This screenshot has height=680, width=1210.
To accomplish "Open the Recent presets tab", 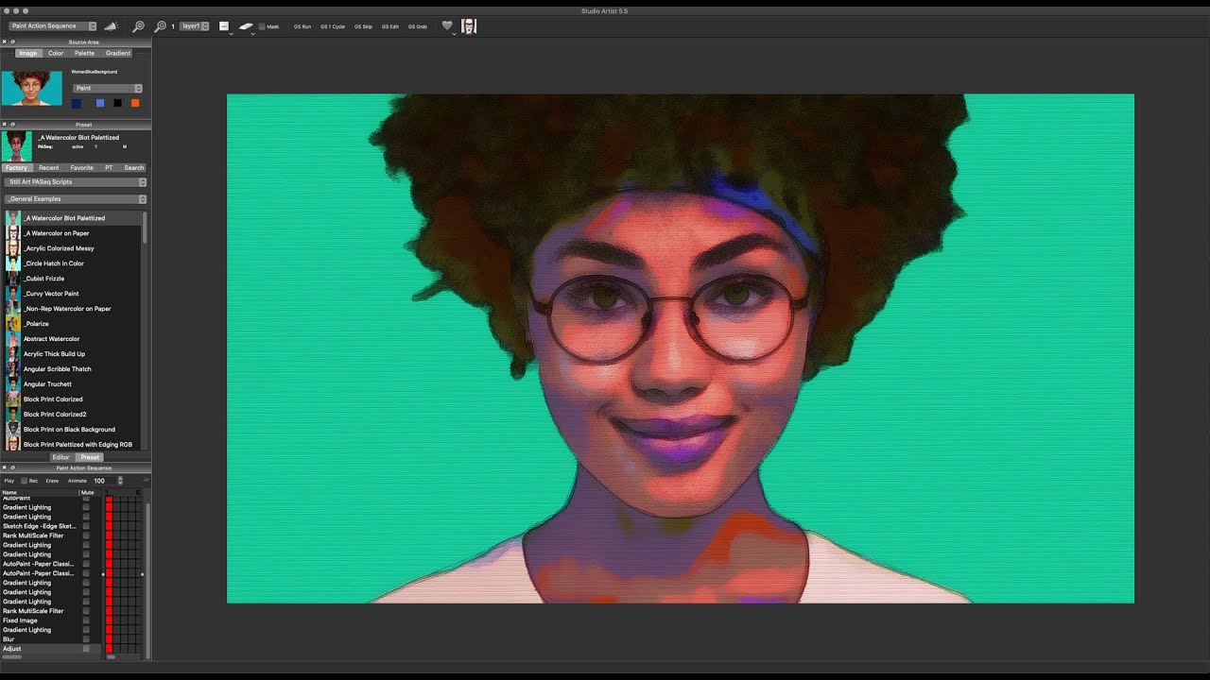I will [48, 167].
